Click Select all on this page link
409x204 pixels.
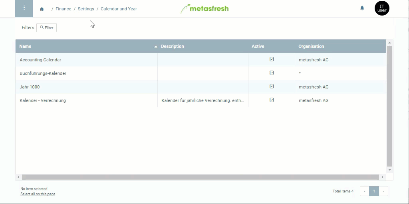coord(38,194)
